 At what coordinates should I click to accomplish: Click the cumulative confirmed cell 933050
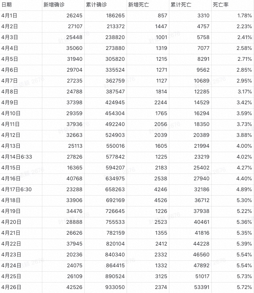point(114,287)
